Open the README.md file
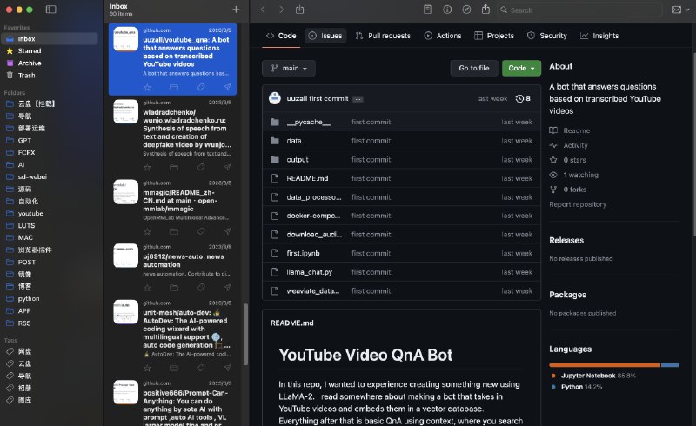The image size is (696, 426). (x=307, y=178)
